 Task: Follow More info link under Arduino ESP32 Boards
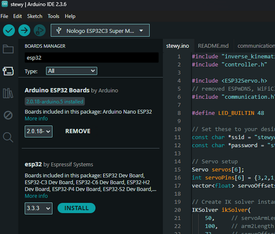(x=36, y=118)
